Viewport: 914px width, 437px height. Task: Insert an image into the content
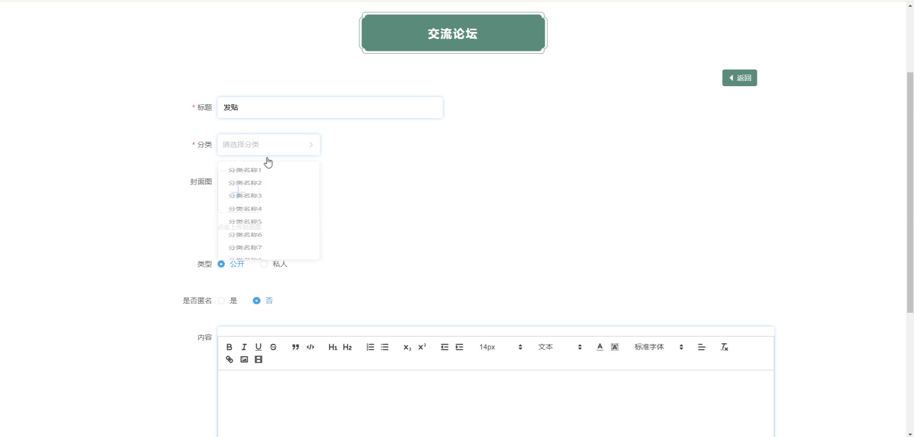click(x=244, y=359)
